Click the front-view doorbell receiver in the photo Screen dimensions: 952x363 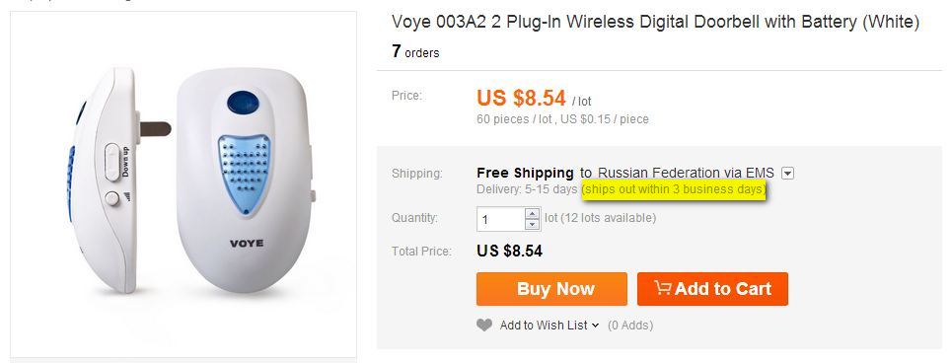(244, 180)
